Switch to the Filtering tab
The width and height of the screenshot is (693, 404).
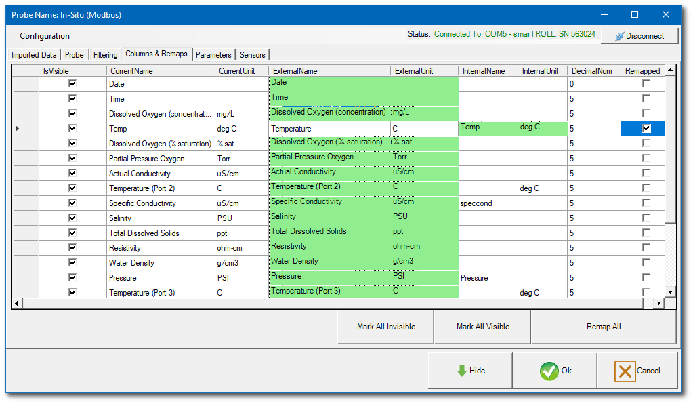click(105, 55)
